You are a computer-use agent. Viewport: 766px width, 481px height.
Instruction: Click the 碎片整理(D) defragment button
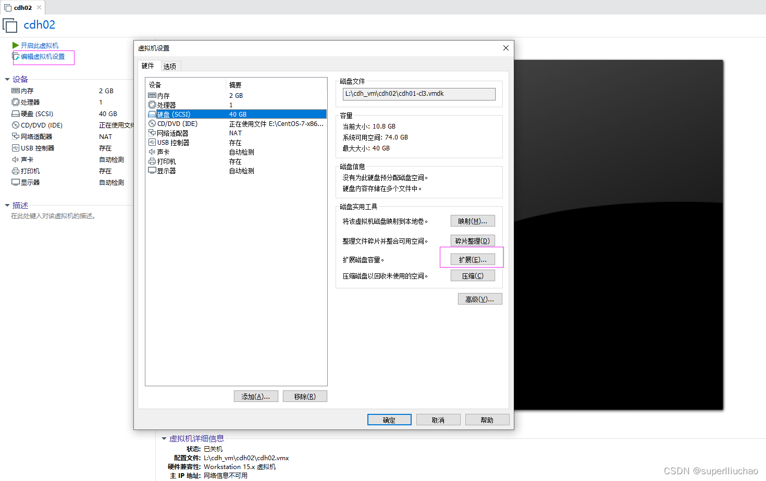point(472,240)
